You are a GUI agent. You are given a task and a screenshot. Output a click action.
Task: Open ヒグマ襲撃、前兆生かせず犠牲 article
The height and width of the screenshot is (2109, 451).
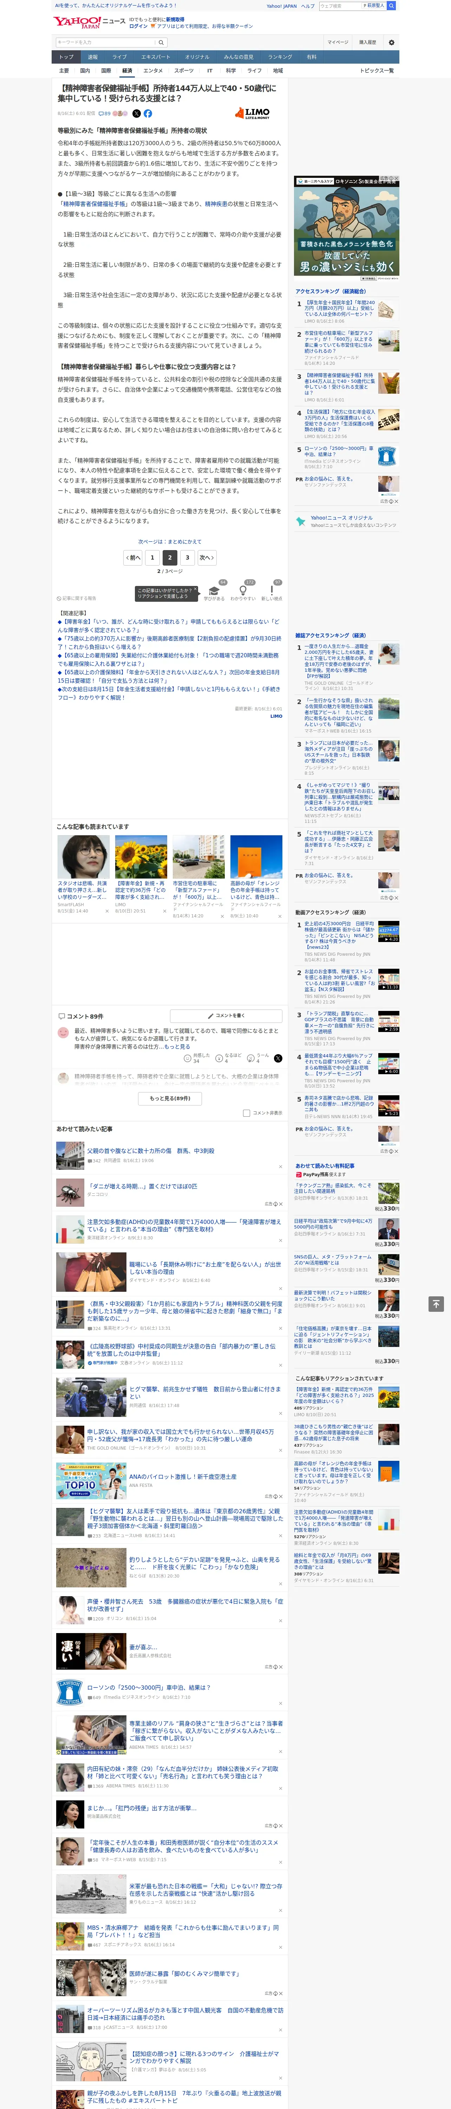tap(205, 1393)
